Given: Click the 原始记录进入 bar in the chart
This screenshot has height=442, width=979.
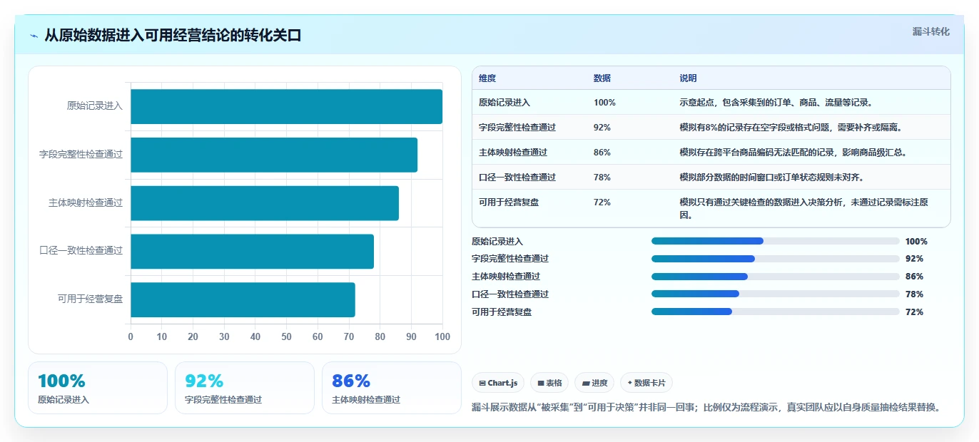Looking at the screenshot, I should point(286,106).
